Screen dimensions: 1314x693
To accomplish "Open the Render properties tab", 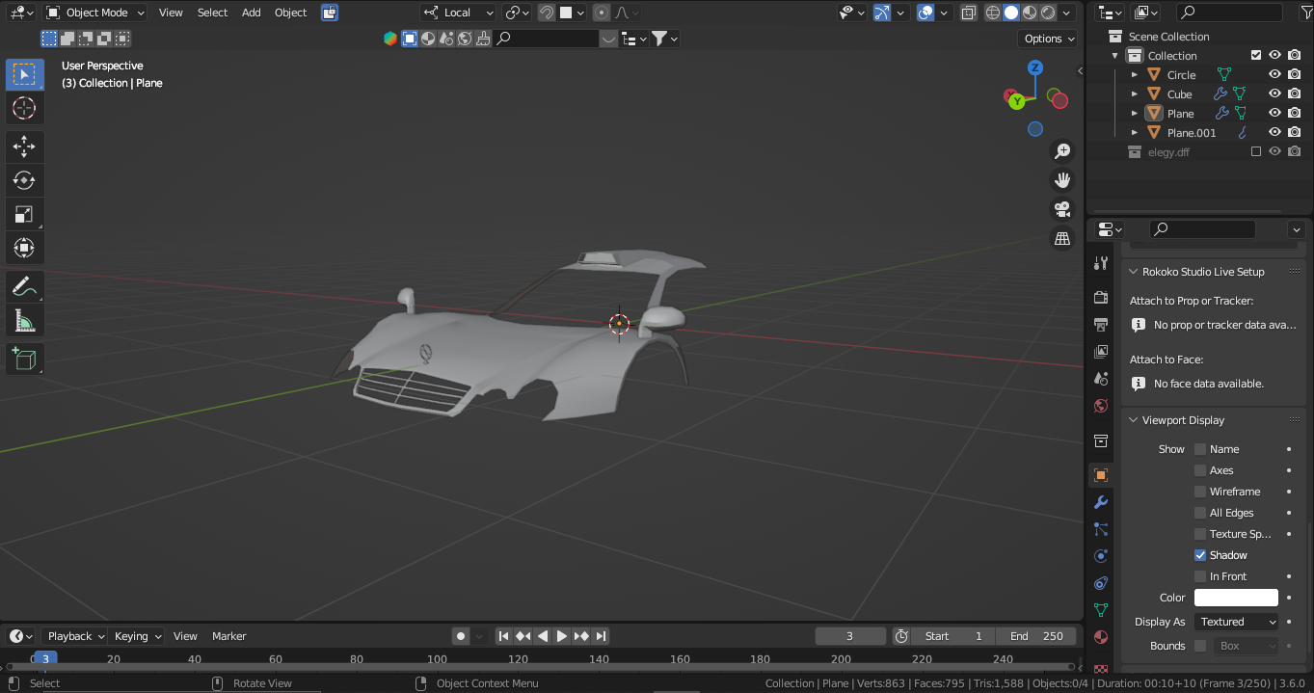I will tap(1101, 297).
